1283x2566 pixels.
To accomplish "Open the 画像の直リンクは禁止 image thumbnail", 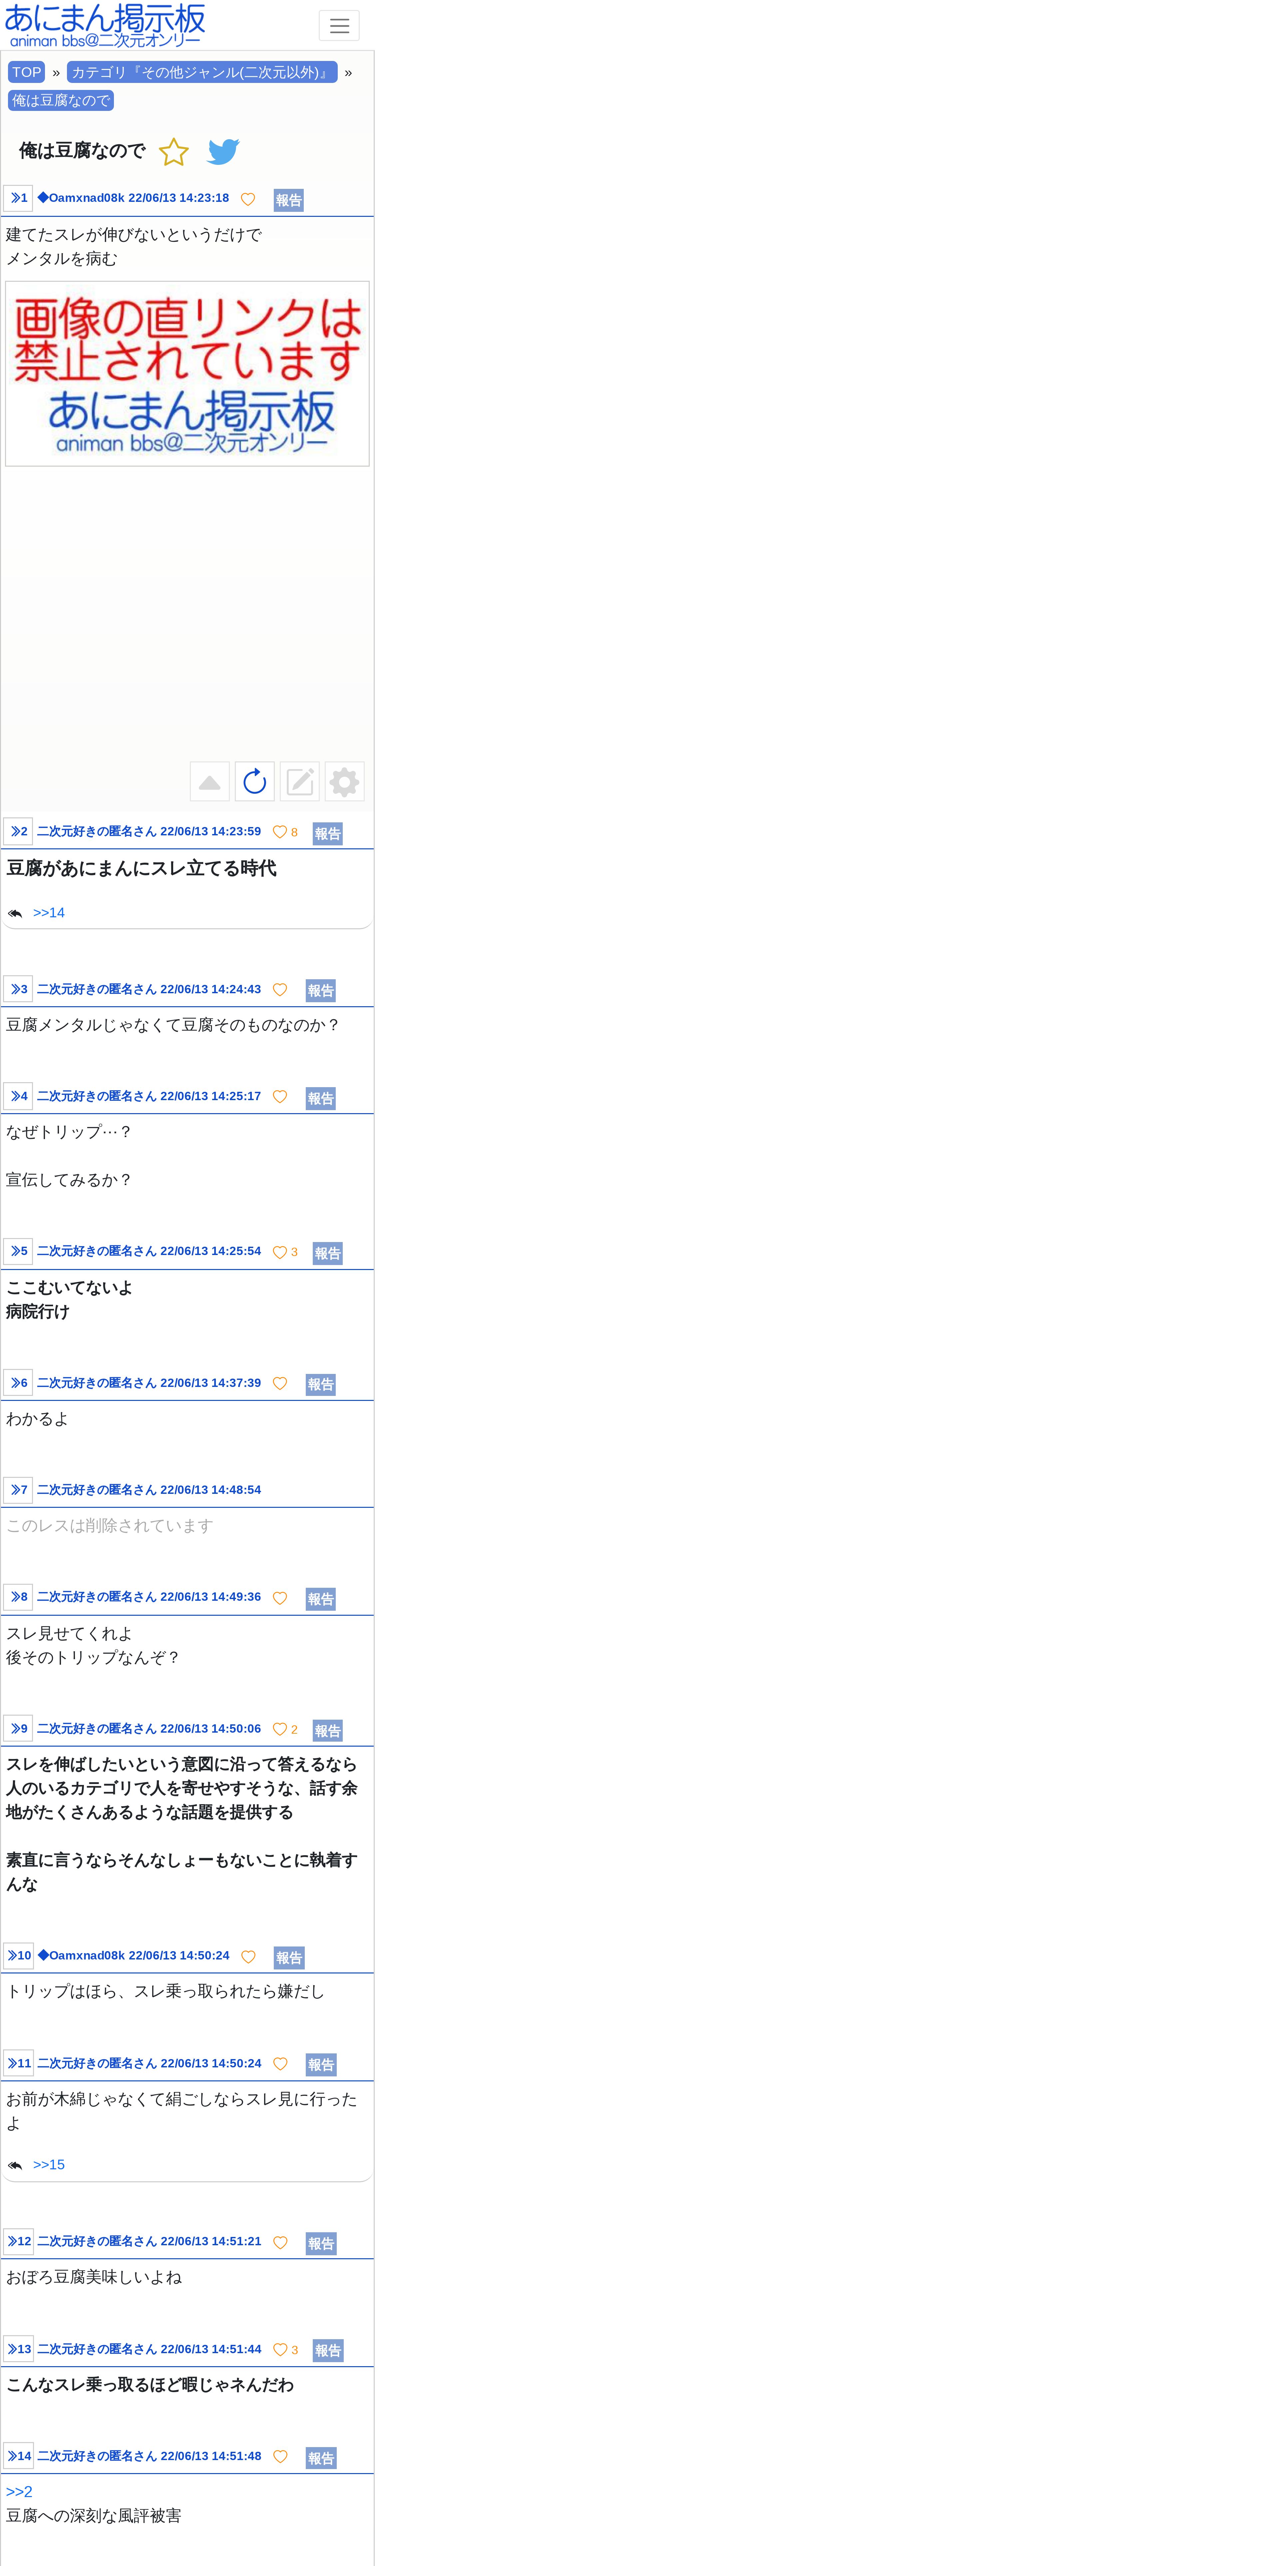I will coord(187,374).
